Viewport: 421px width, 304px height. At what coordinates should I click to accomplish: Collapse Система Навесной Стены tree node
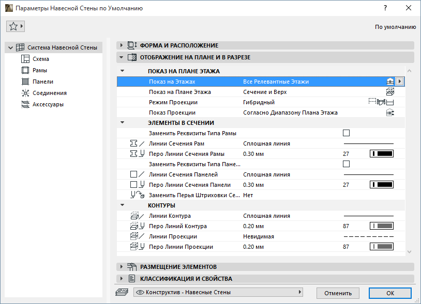(10, 47)
